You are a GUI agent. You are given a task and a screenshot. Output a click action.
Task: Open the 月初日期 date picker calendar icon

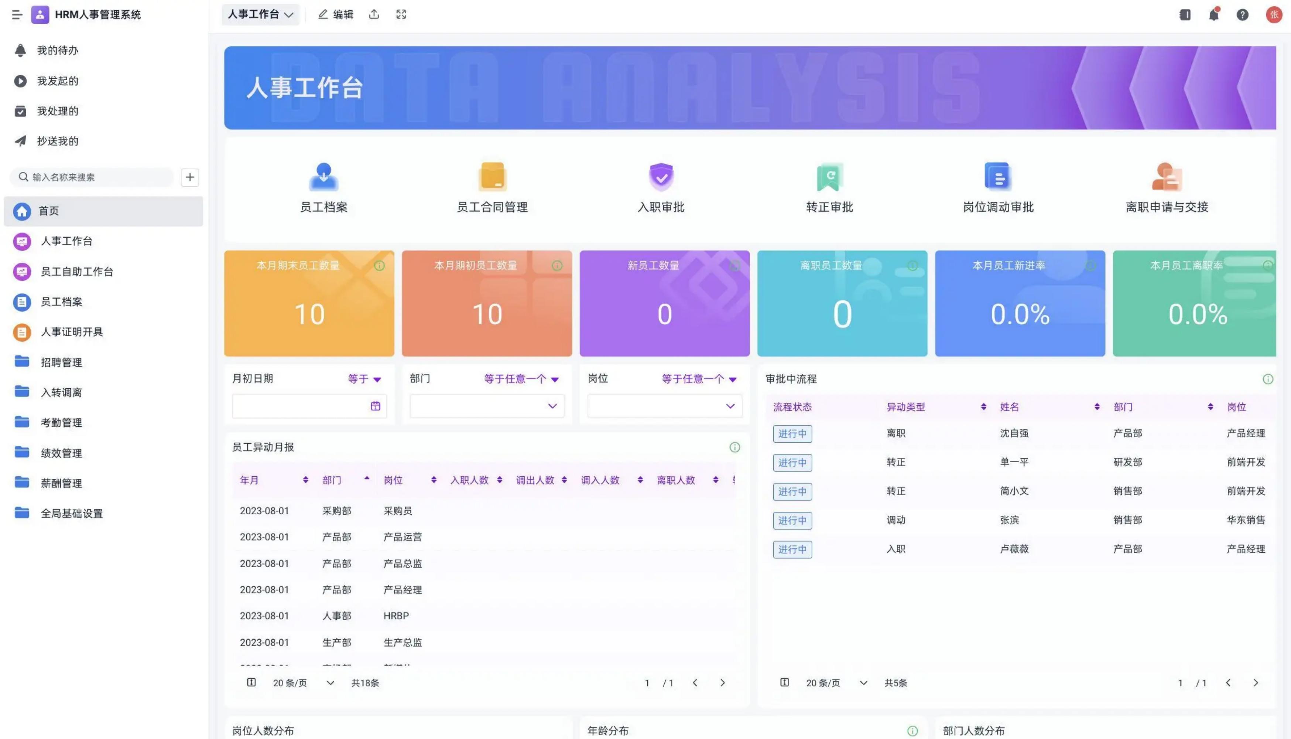pos(376,406)
